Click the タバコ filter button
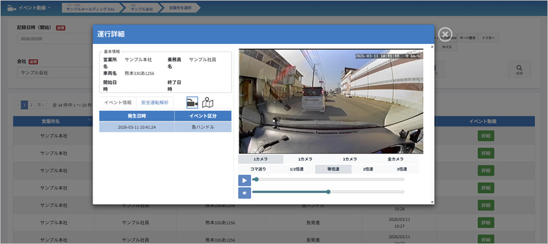Screen dimensions: 548x244 [x=447, y=47]
